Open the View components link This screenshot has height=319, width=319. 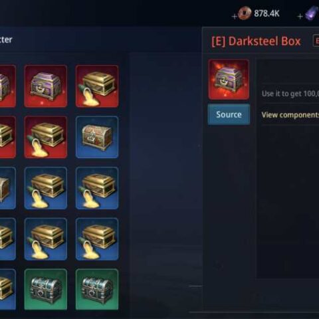point(290,115)
